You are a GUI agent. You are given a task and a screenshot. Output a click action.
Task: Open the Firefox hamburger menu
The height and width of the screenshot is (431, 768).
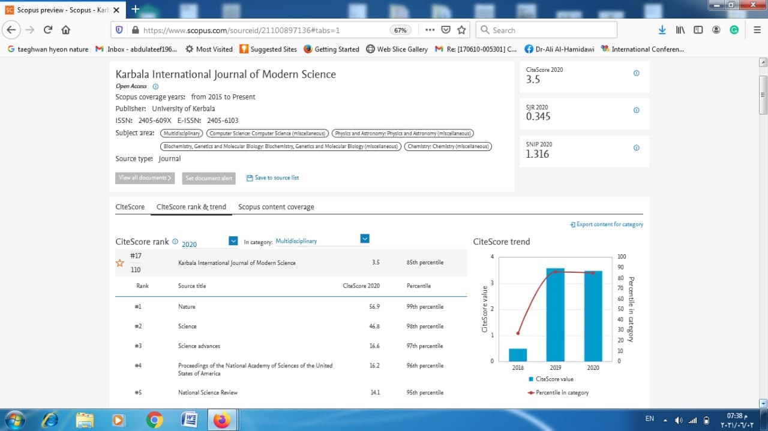757,30
